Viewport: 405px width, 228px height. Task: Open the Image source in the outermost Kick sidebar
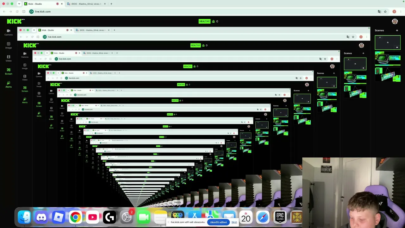(x=9, y=45)
